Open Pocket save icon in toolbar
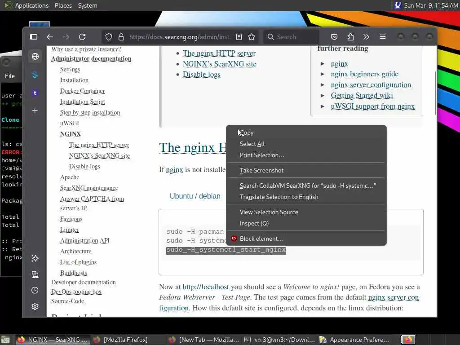Image resolution: width=460 pixels, height=345 pixels. tap(334, 37)
